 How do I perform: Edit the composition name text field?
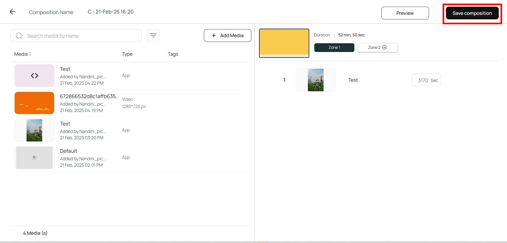[x=111, y=12]
